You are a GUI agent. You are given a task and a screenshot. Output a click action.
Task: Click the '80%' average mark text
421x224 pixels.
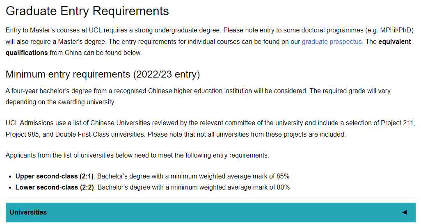click(x=283, y=187)
